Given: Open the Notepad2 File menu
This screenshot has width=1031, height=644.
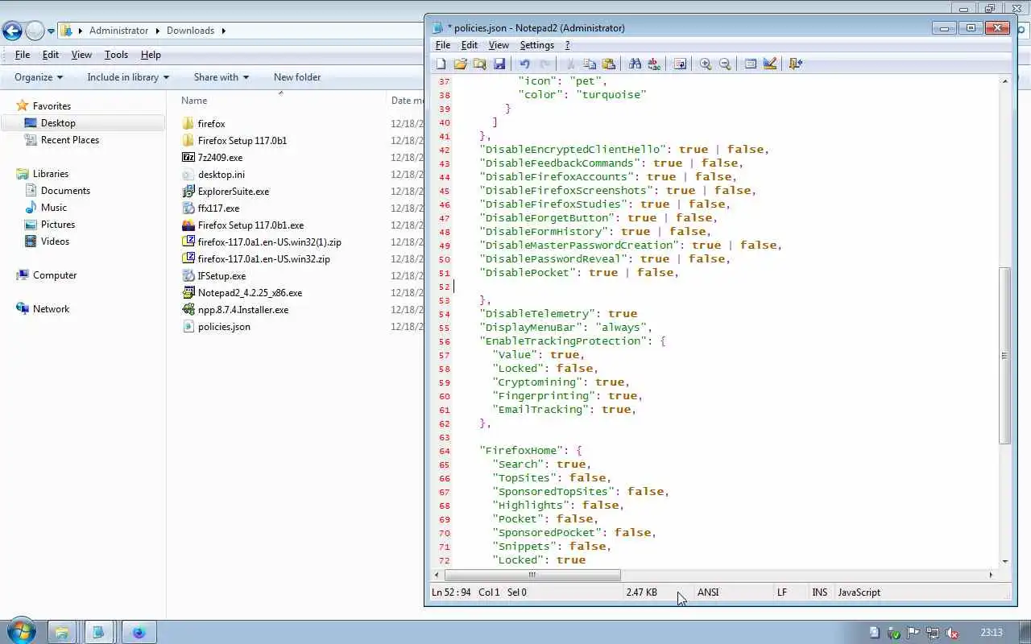Looking at the screenshot, I should pos(442,45).
